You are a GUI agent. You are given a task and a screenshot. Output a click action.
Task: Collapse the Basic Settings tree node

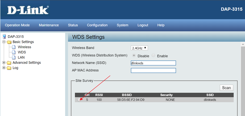[x=4, y=42]
